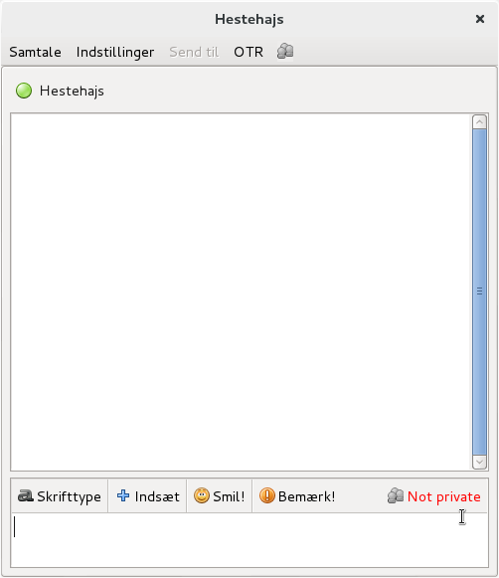
Task: Click the Bemærk! attention button
Action: point(297,496)
